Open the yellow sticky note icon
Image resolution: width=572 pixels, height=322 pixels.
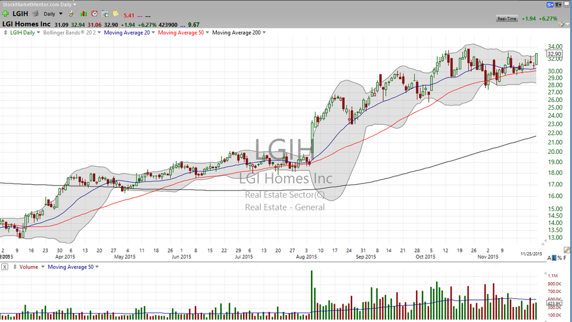tap(116, 14)
